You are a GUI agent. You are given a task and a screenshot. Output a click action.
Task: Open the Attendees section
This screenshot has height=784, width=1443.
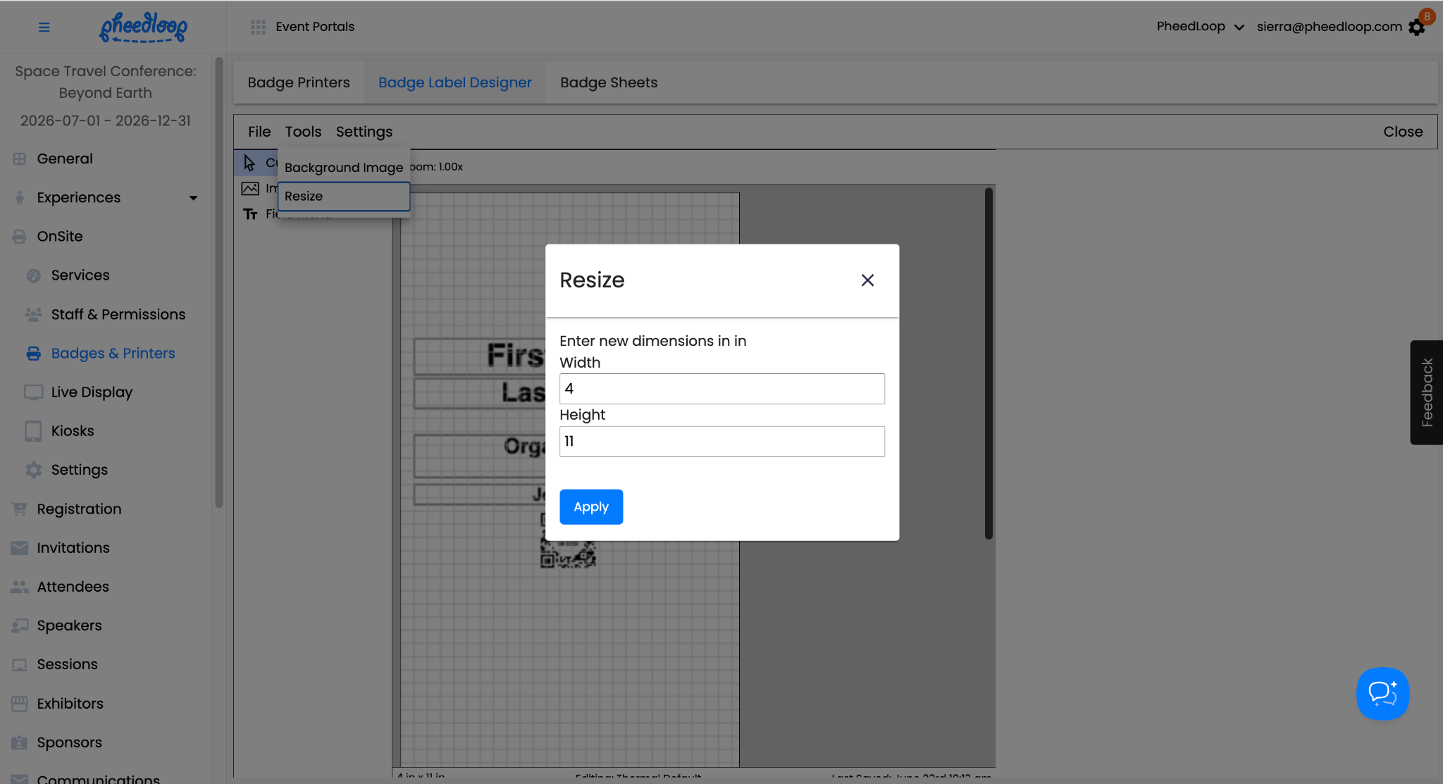coord(73,587)
